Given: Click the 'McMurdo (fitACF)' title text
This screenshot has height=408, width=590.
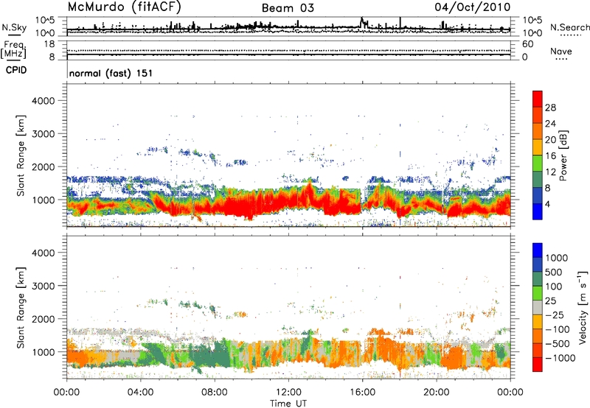Looking at the screenshot, I should (x=124, y=7).
